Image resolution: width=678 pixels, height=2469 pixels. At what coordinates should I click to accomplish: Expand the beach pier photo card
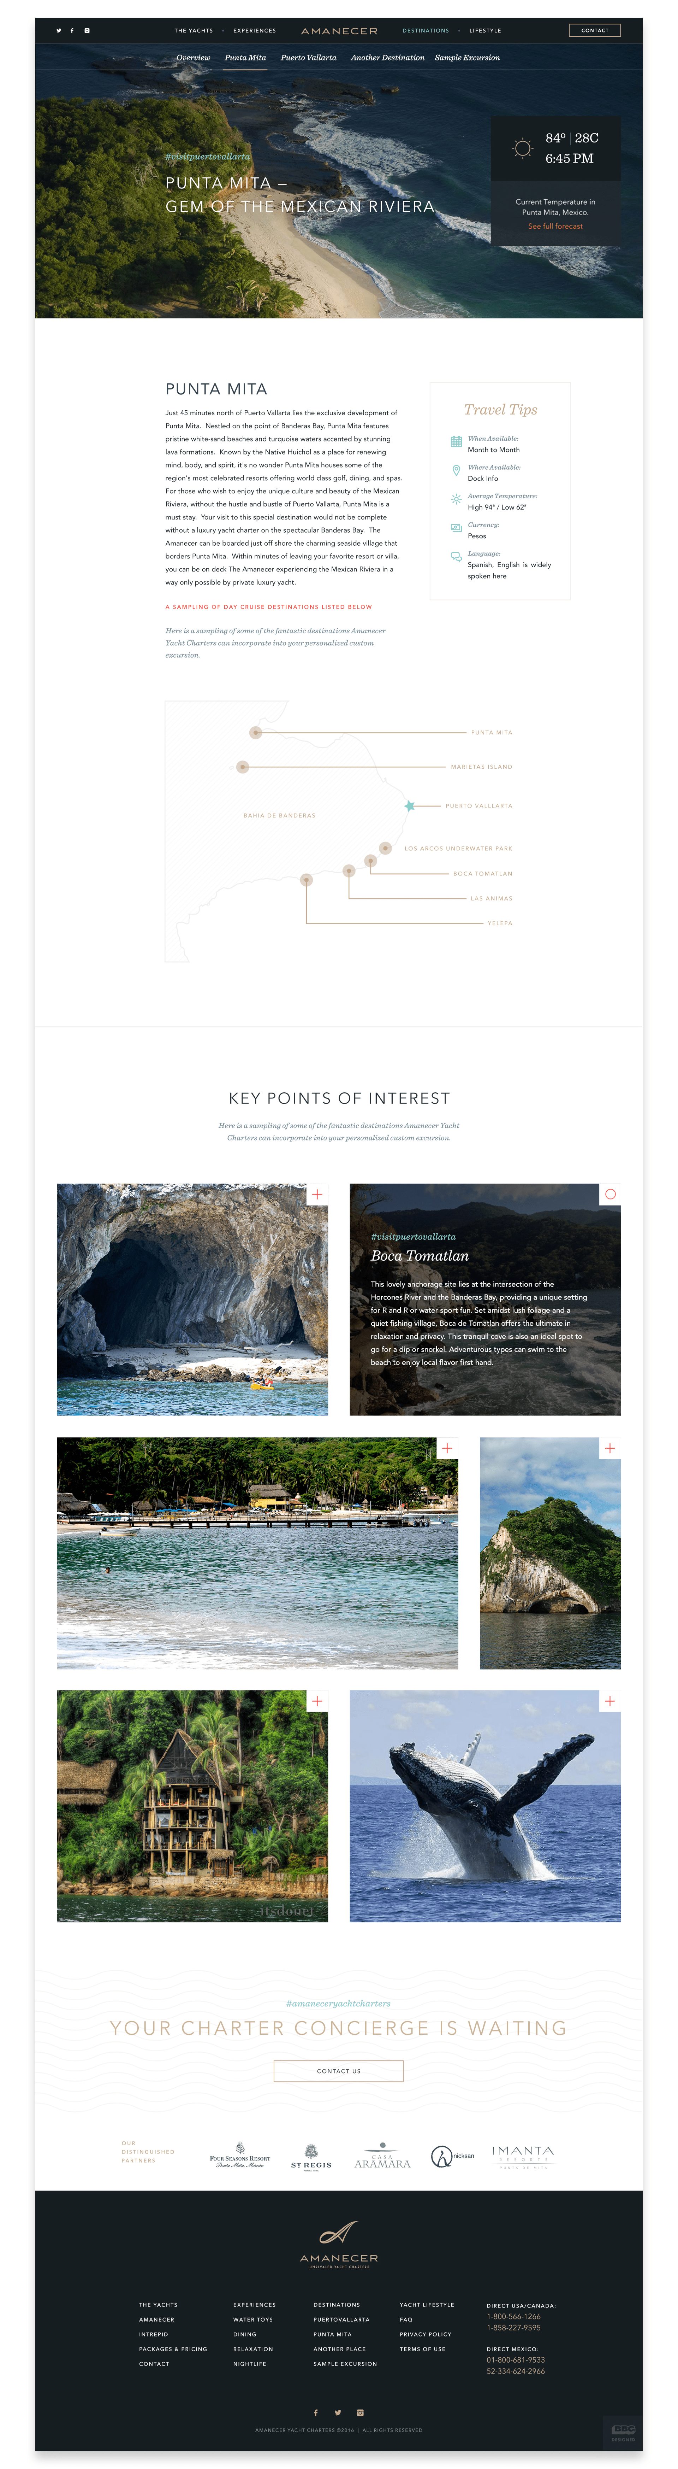[x=447, y=1448]
